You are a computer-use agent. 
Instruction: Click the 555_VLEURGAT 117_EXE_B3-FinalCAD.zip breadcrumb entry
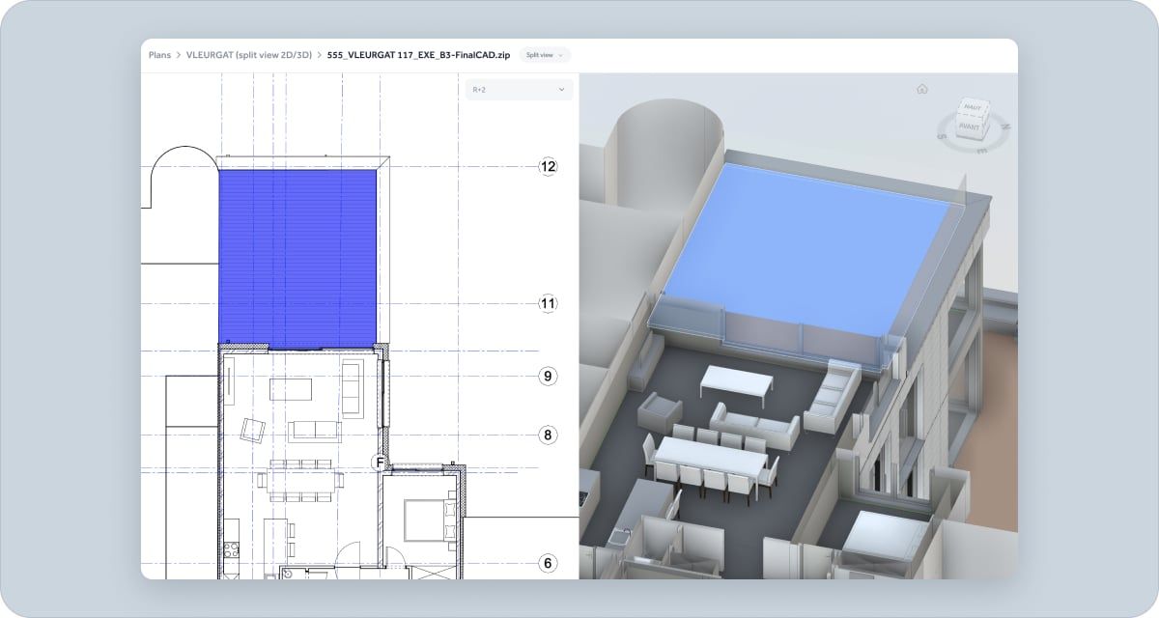point(417,55)
